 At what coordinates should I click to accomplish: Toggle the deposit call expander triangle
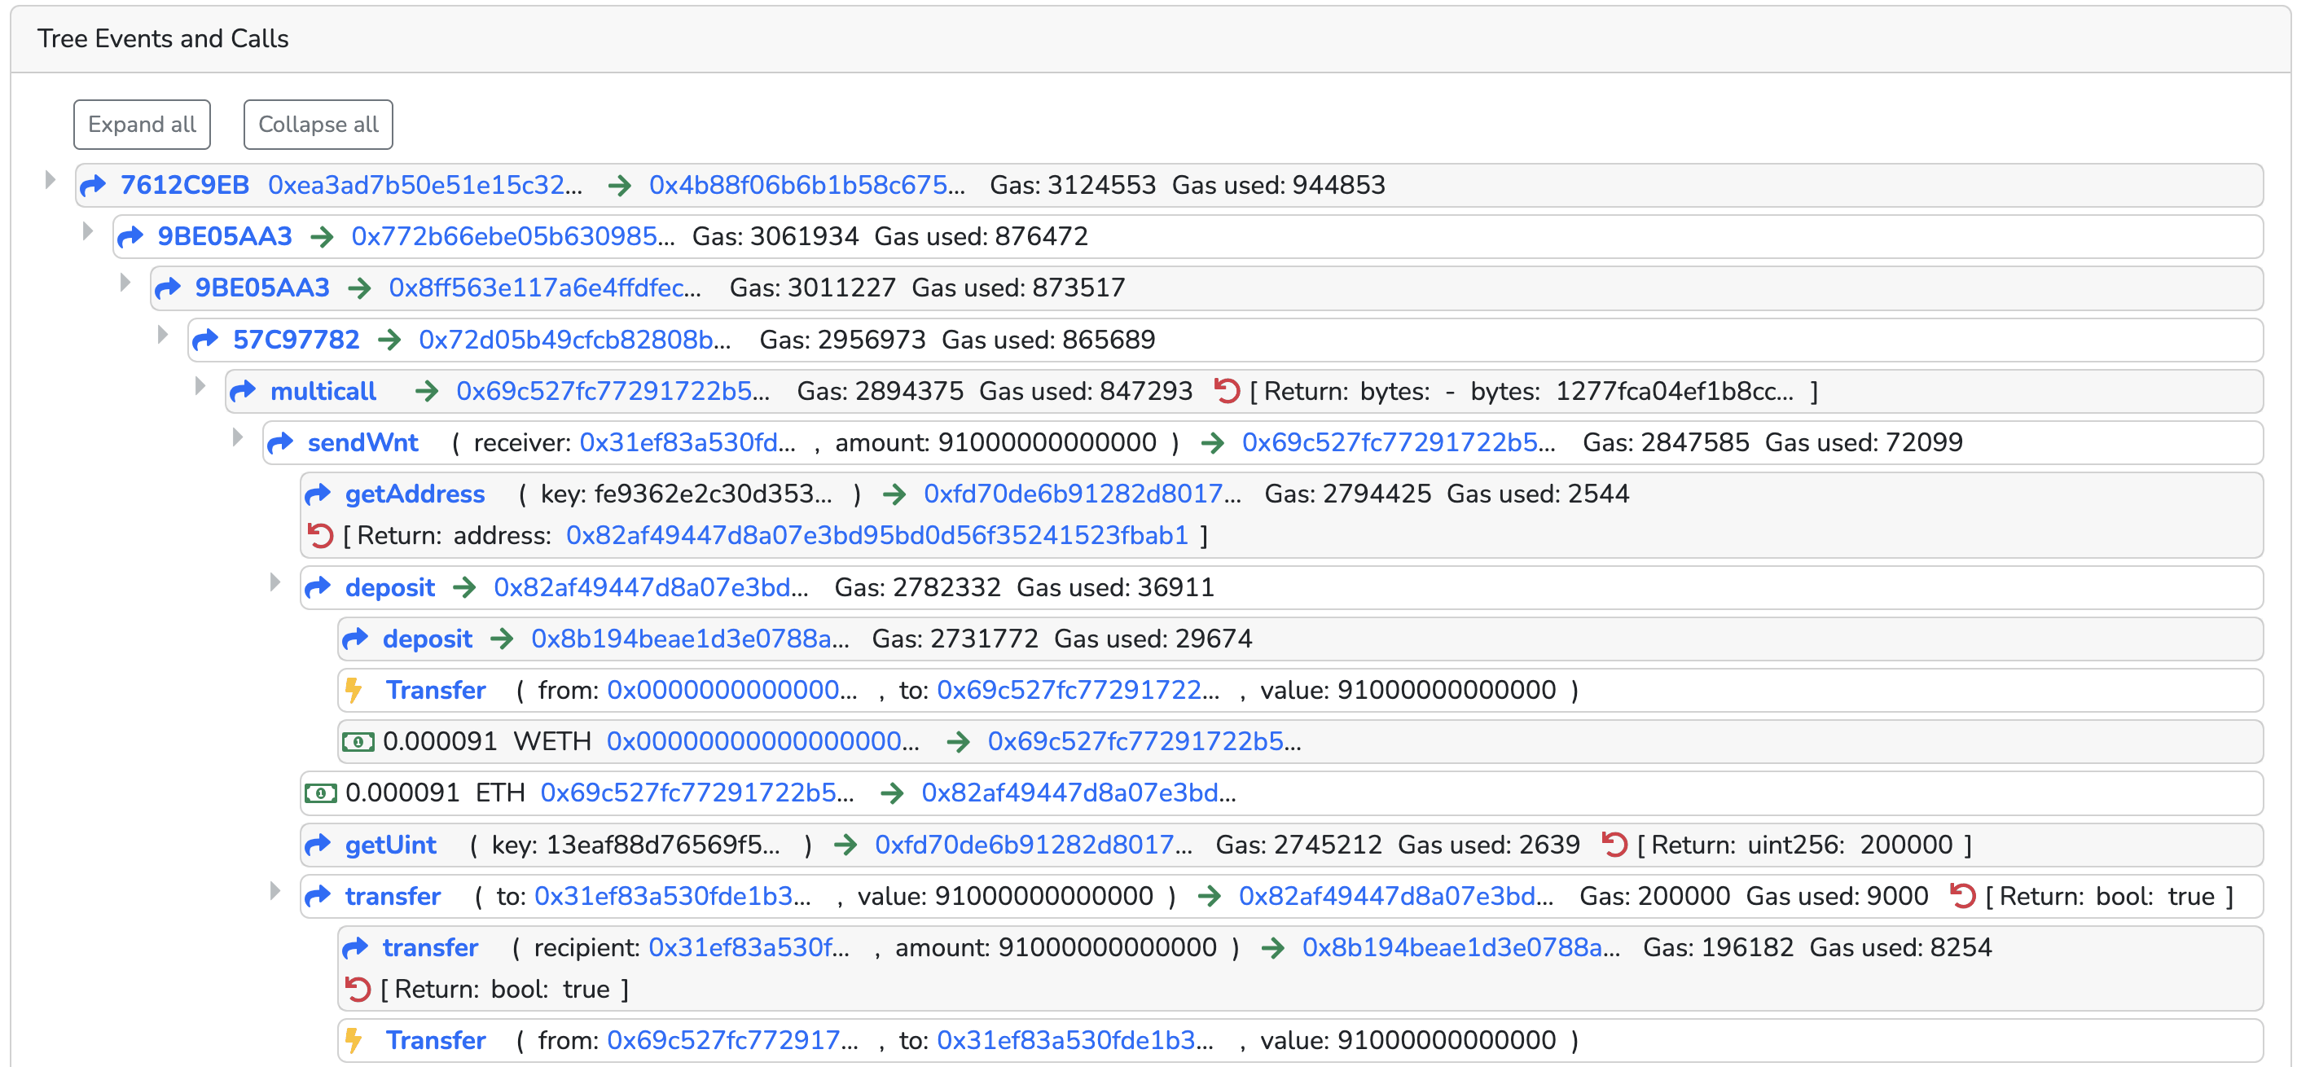tap(275, 583)
